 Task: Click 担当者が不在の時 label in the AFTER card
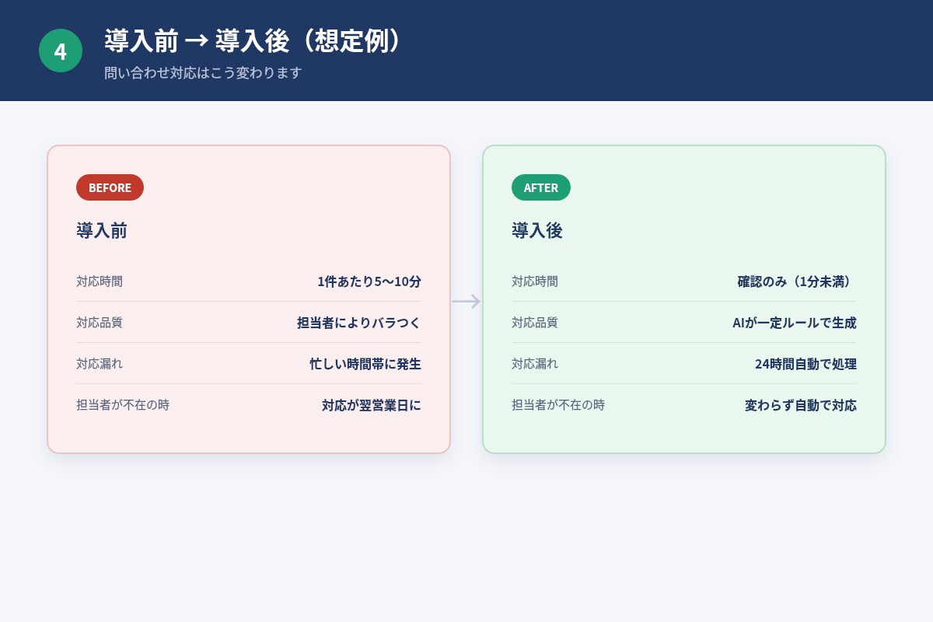coord(558,404)
